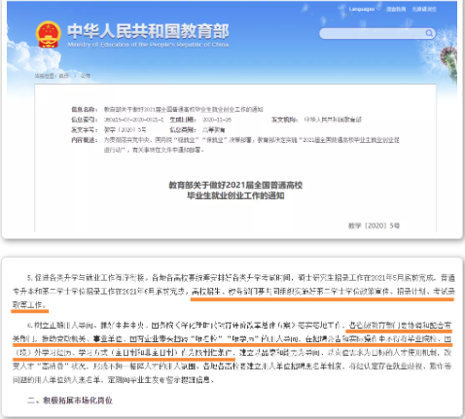Open the header link next to Languages
Screen dimensions: 465x419
point(396,9)
